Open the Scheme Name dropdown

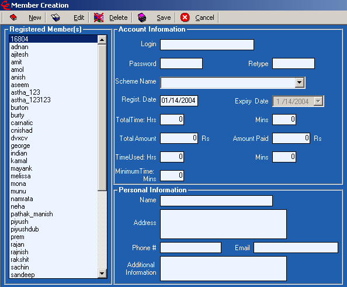[299, 82]
